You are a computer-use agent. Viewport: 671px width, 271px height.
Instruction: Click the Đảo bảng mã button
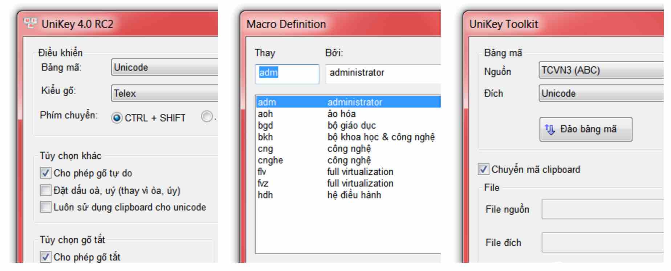[586, 129]
